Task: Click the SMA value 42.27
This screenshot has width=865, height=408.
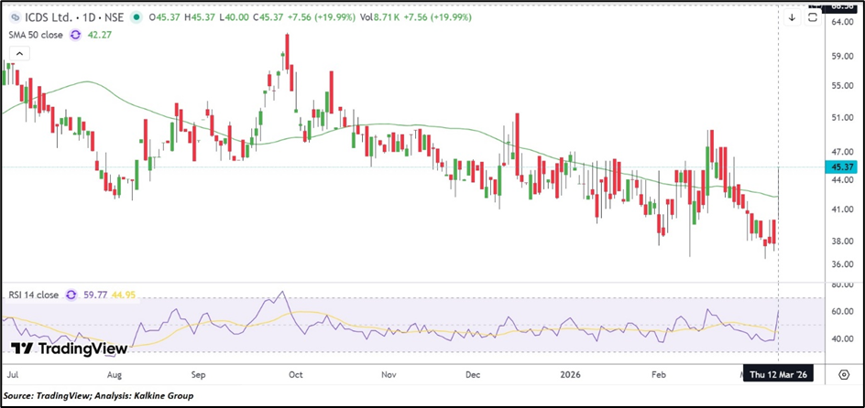Action: [x=100, y=36]
